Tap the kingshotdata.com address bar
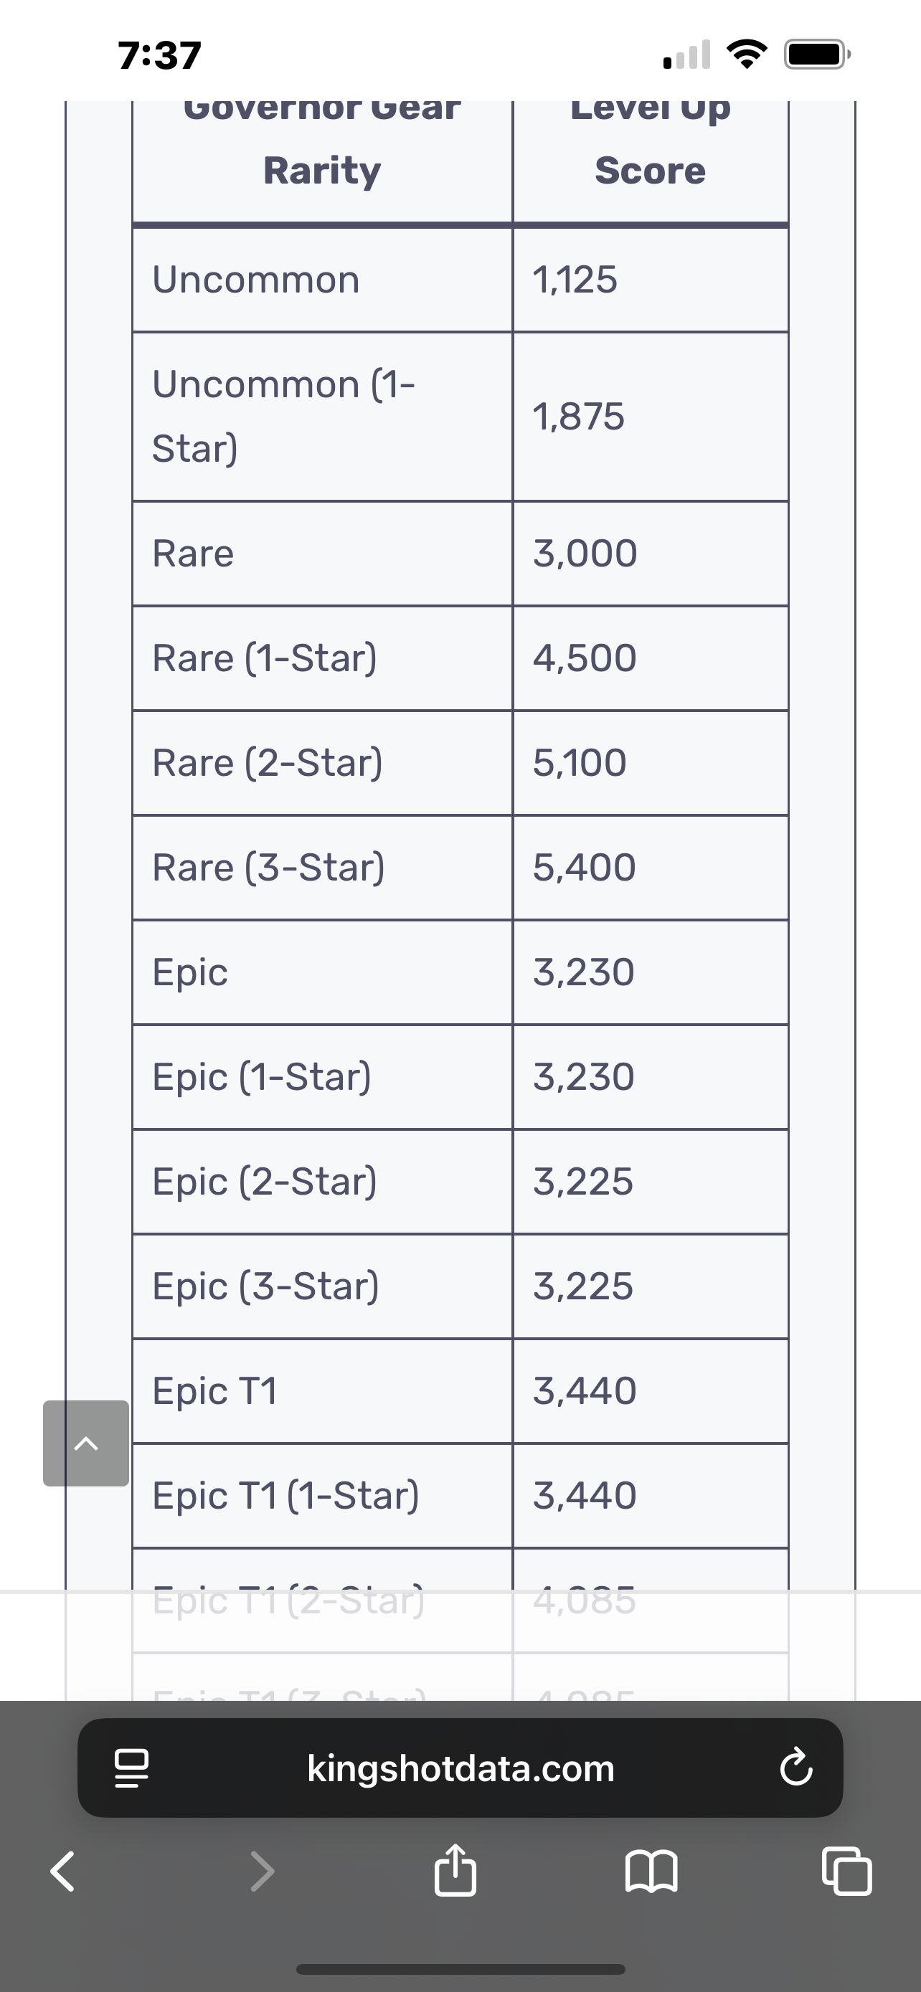 460,1768
